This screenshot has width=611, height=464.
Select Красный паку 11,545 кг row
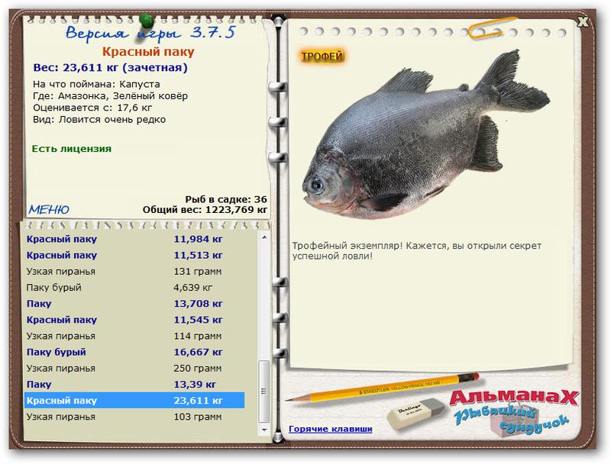(134, 320)
